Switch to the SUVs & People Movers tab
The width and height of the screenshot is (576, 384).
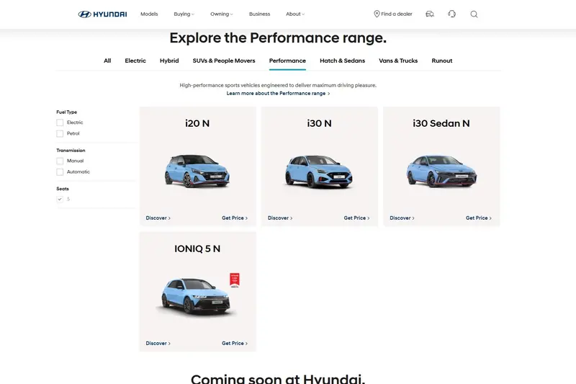(224, 61)
